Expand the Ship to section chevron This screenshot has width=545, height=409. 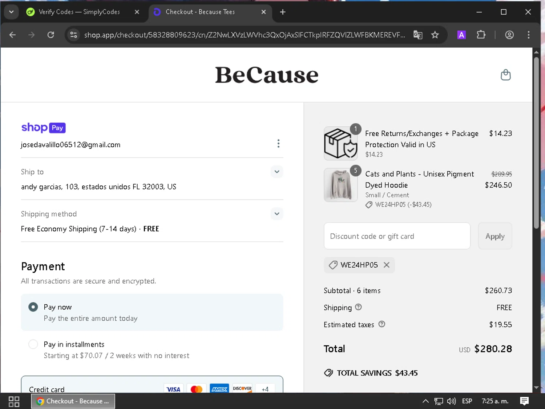pos(277,172)
